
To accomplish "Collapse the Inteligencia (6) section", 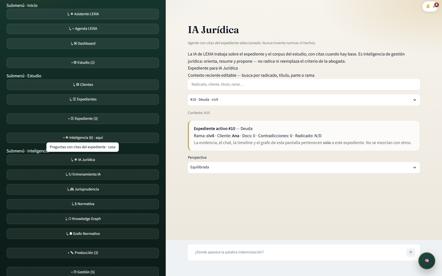I will 83,138.
